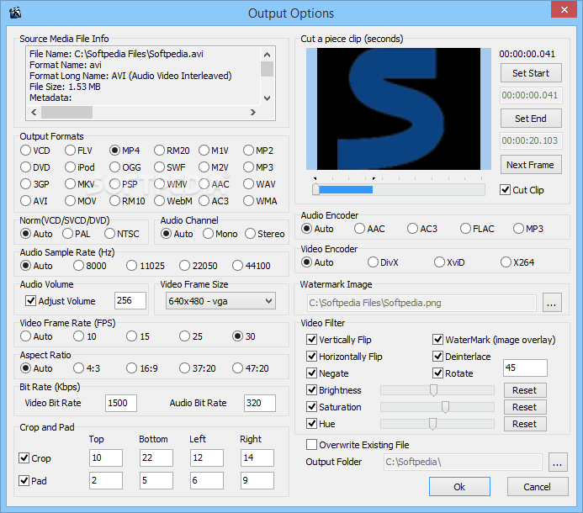The image size is (583, 513).
Task: Click the left arrow of the horizontal scrollbar
Action: pyautogui.click(x=34, y=112)
